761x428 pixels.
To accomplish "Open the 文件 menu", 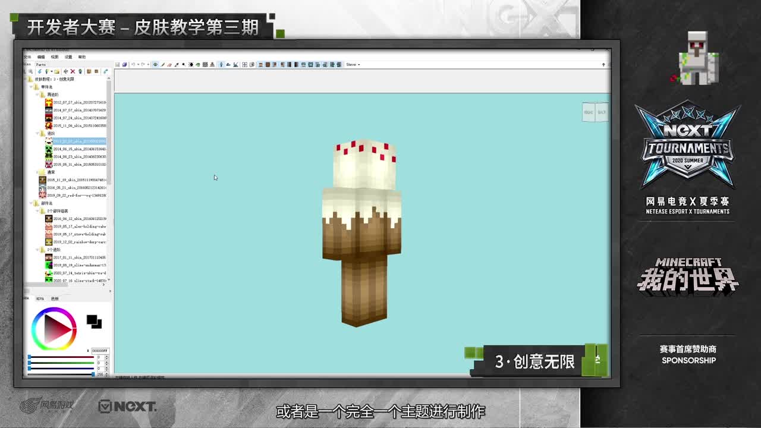I will click(x=27, y=57).
